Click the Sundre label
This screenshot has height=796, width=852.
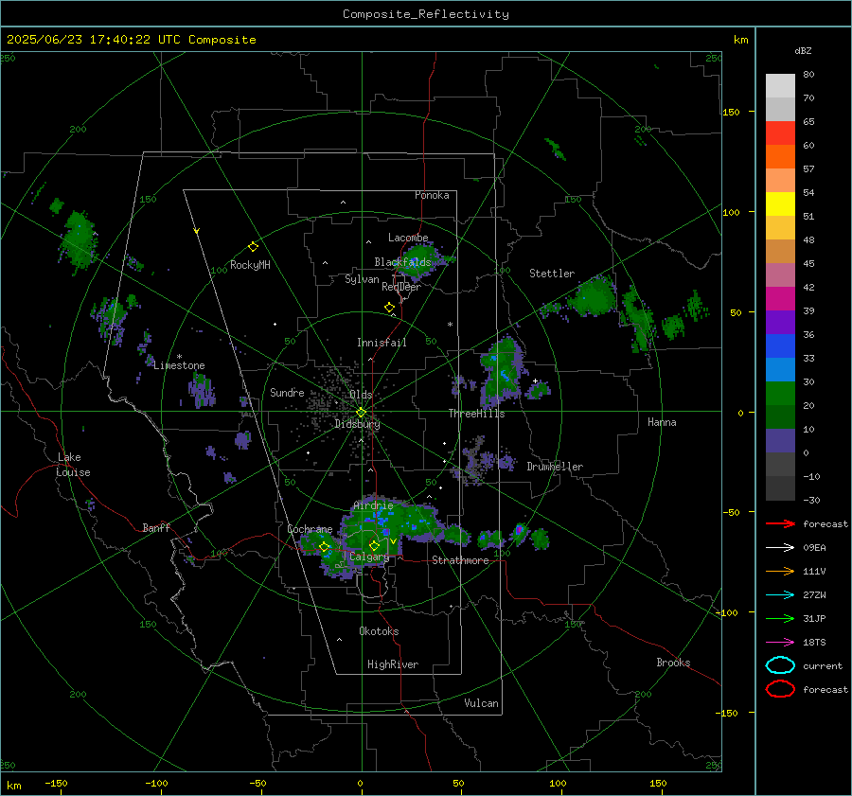(x=287, y=392)
